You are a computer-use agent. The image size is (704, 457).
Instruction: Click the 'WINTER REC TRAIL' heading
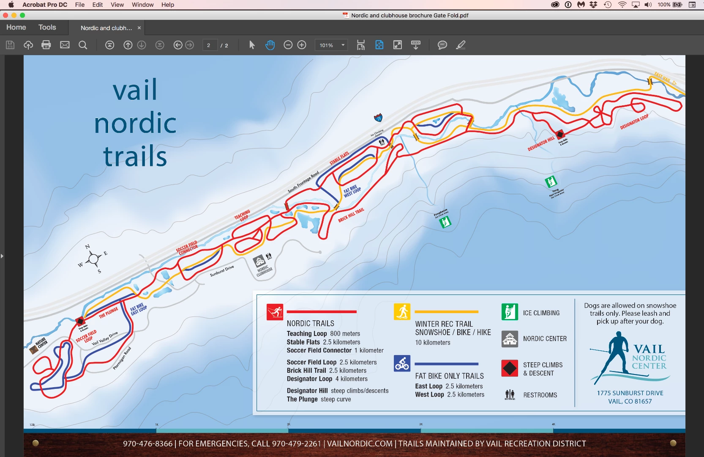tap(444, 324)
